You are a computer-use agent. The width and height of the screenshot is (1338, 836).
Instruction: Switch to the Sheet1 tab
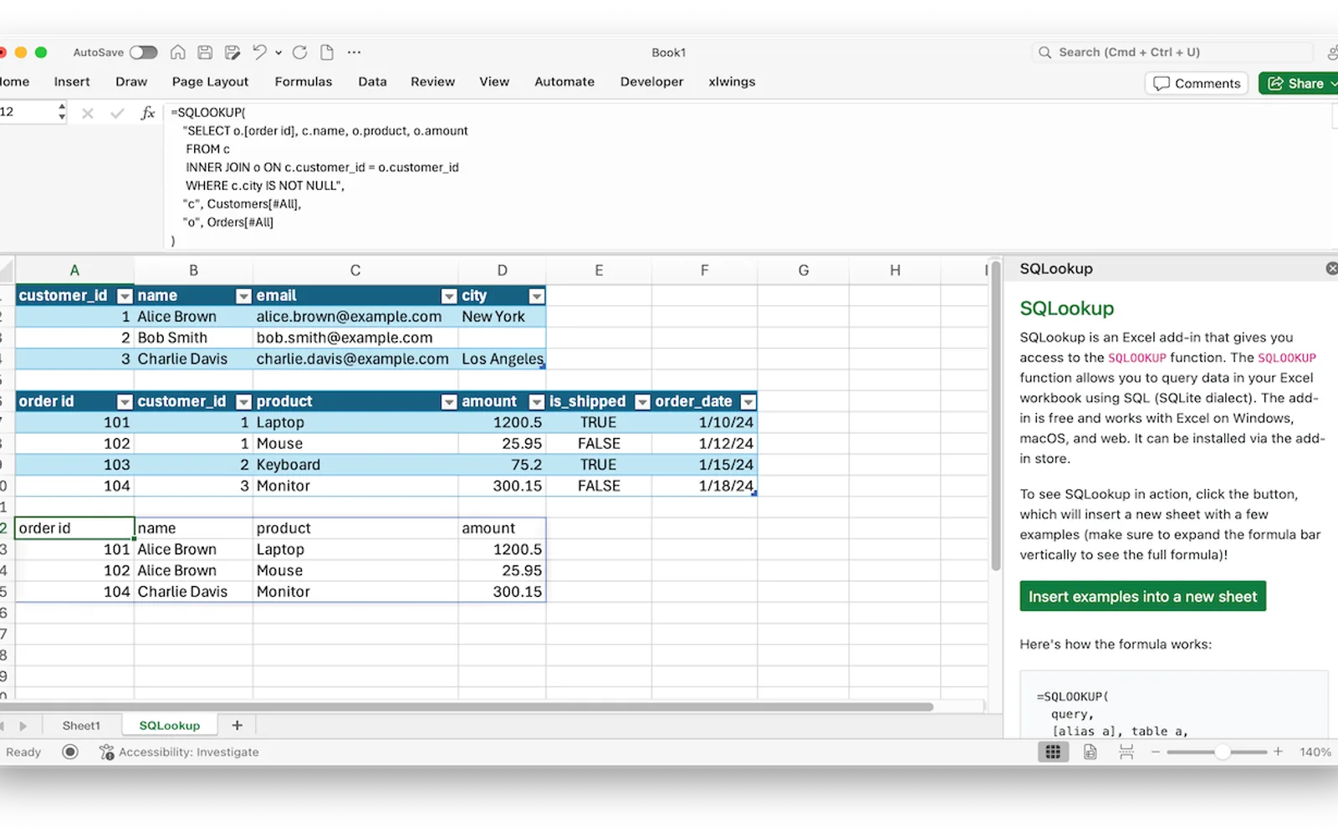pos(81,726)
